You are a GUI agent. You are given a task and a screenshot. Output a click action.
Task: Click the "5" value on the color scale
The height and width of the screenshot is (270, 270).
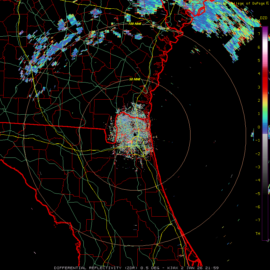pyautogui.click(x=259, y=60)
